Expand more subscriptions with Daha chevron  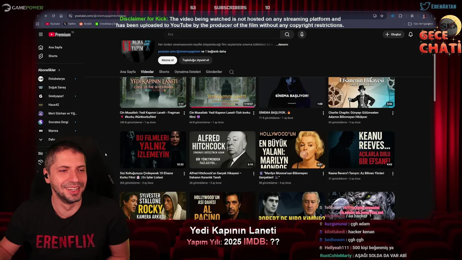[x=41, y=139]
